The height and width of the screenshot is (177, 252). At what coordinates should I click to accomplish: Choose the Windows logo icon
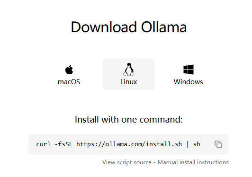point(189,70)
